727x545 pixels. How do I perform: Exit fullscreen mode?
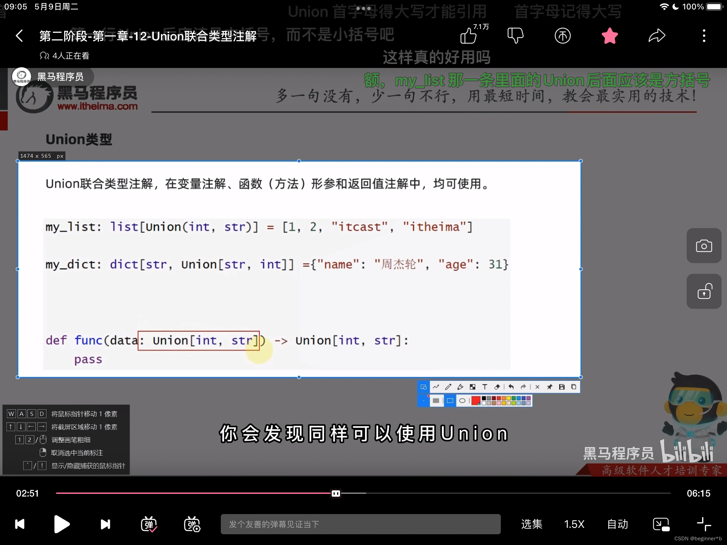(x=704, y=524)
